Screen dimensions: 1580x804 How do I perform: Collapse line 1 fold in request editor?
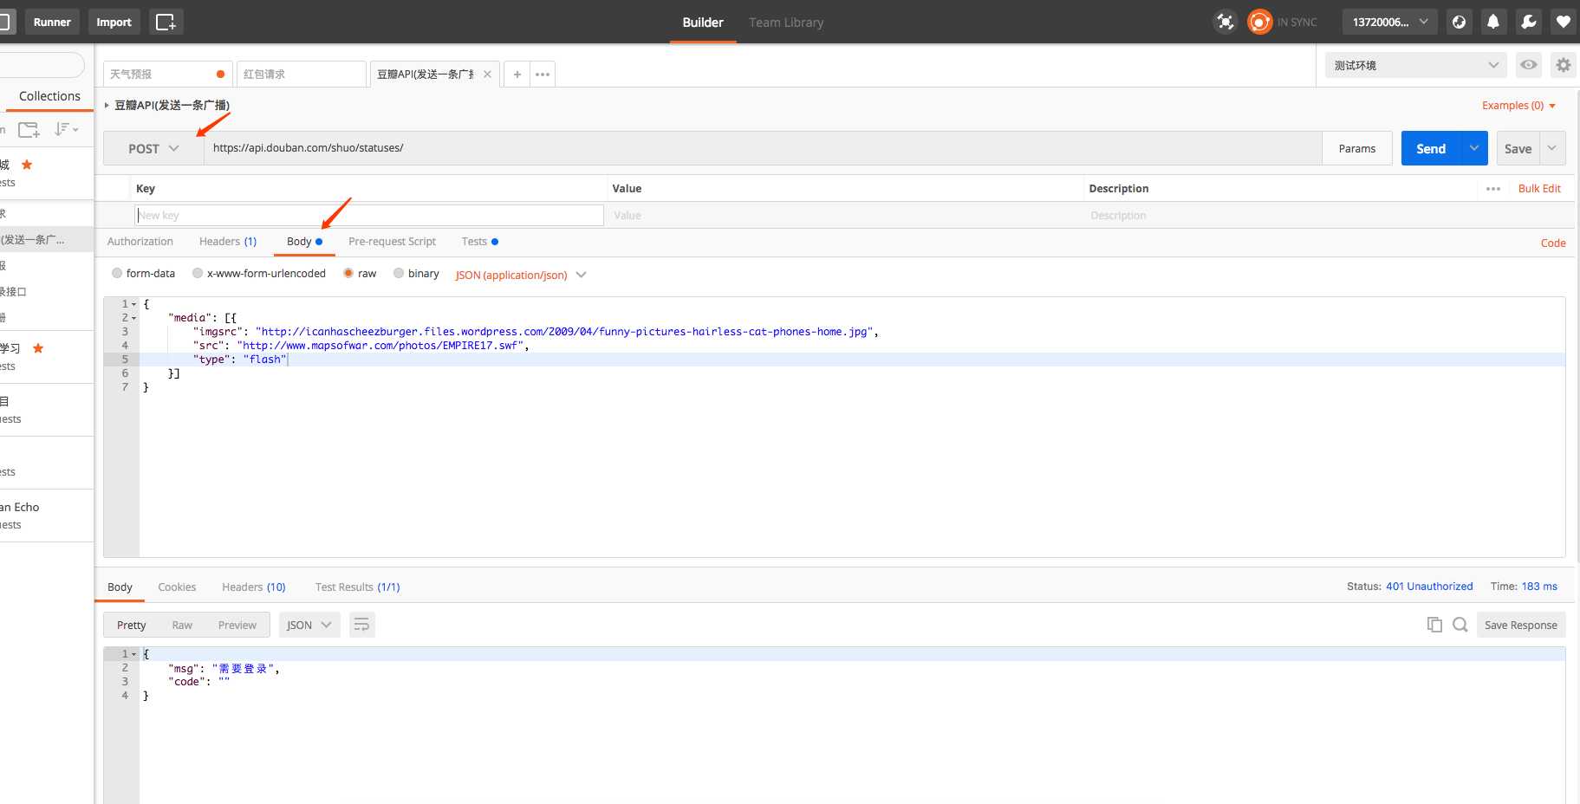click(x=134, y=304)
